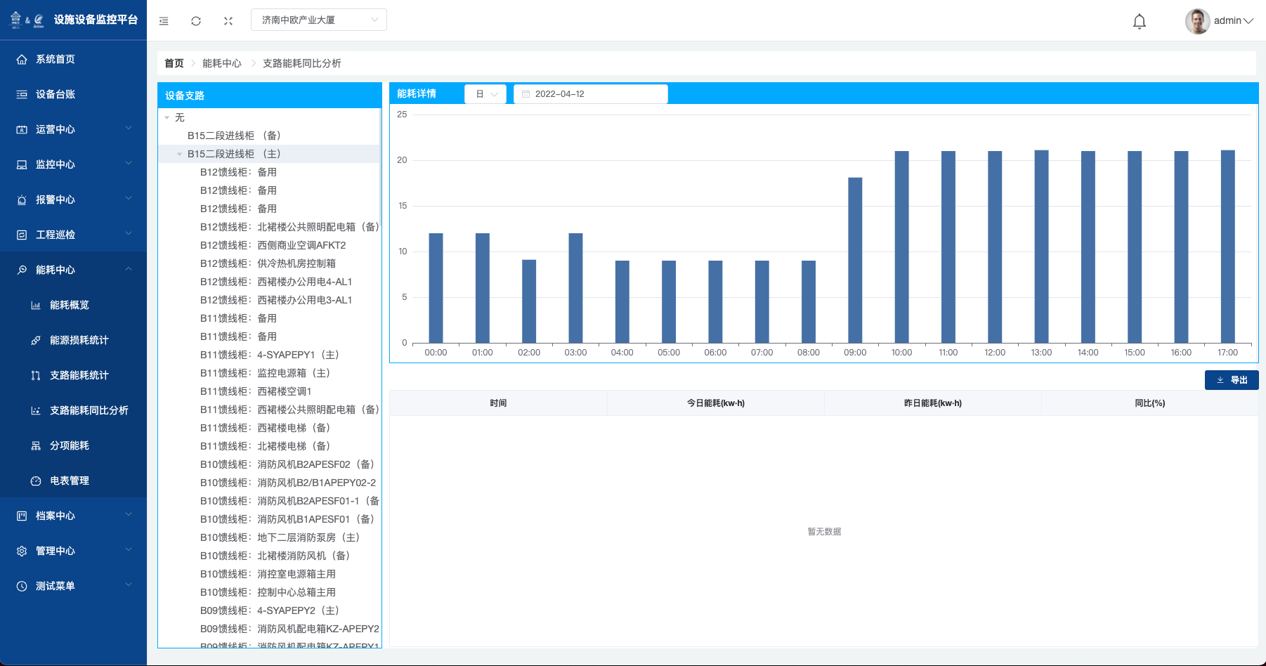Click the 分项能耗 hierarchy icon
This screenshot has height=666, width=1266.
point(36,446)
